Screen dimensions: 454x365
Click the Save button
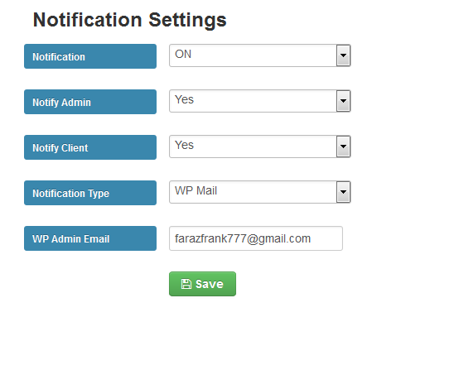[202, 284]
